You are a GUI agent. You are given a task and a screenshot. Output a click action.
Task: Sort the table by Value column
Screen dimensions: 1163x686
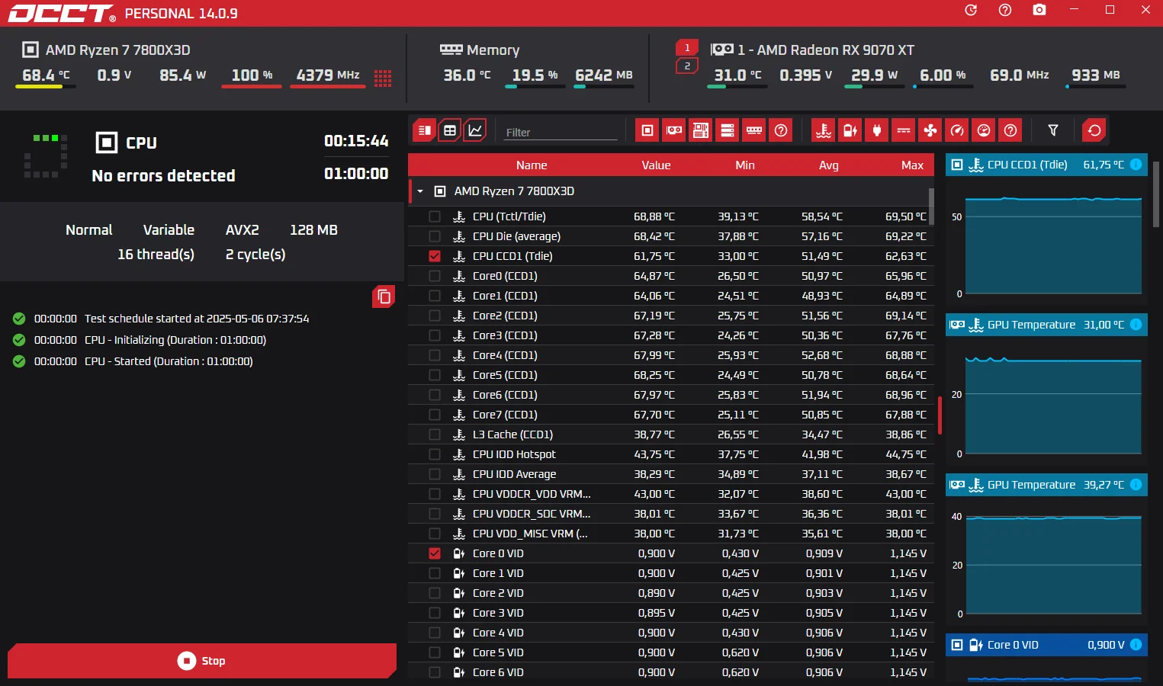tap(656, 165)
